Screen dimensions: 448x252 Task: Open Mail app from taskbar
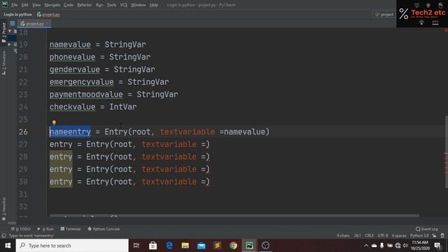202,246
